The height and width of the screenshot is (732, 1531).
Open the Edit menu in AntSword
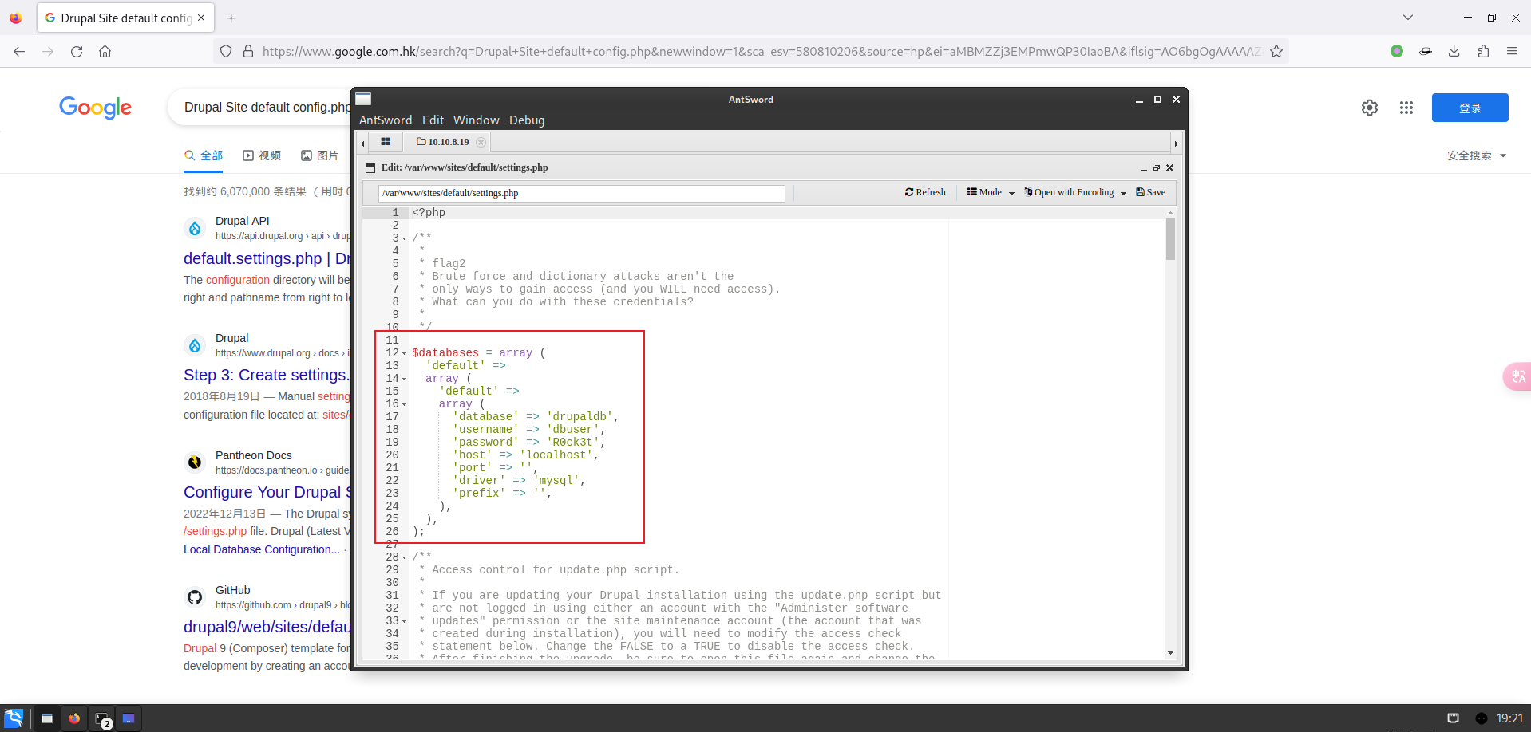coord(433,120)
